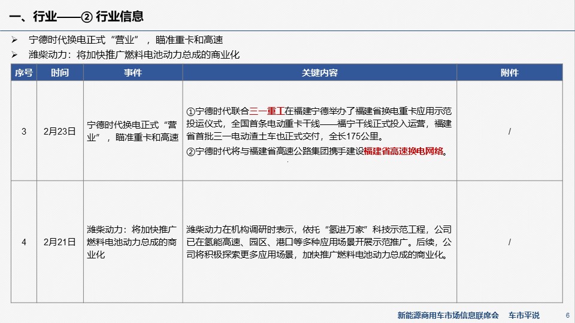Click the 附件 column header
The width and height of the screenshot is (575, 323).
(x=509, y=72)
